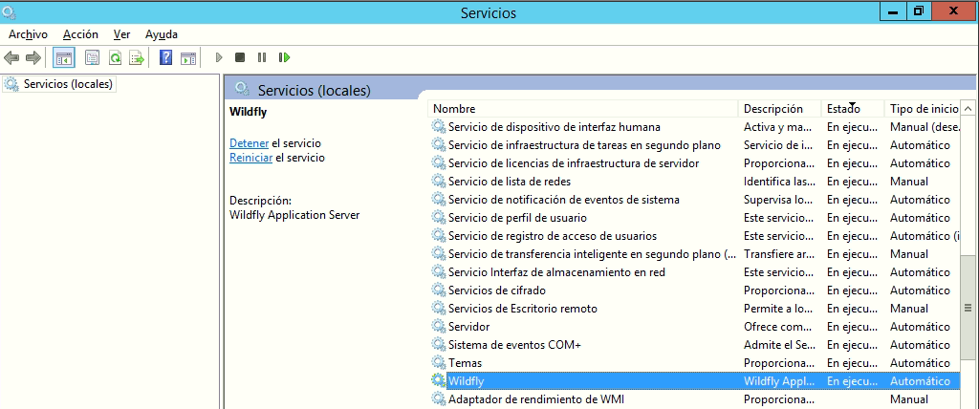Screen dimensions: 979x409
Task: Click the Stop service square icon
Action: click(240, 57)
